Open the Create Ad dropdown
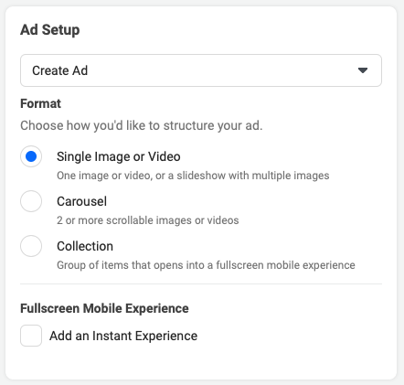 (201, 70)
